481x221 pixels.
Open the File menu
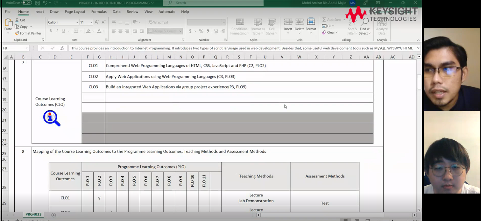coord(8,12)
